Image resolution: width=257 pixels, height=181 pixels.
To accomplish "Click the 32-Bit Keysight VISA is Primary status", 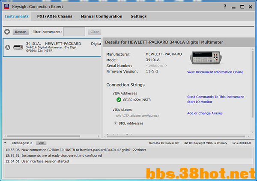I will pos(206,143).
